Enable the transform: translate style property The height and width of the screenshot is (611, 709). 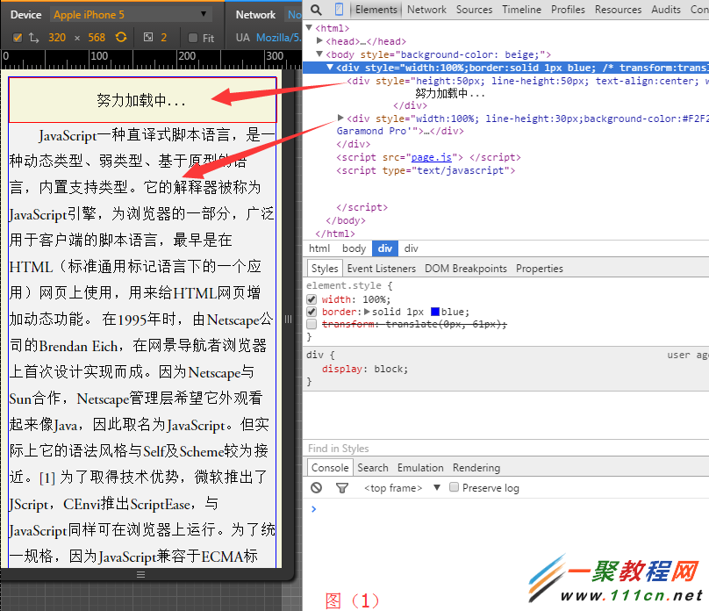pyautogui.click(x=312, y=324)
